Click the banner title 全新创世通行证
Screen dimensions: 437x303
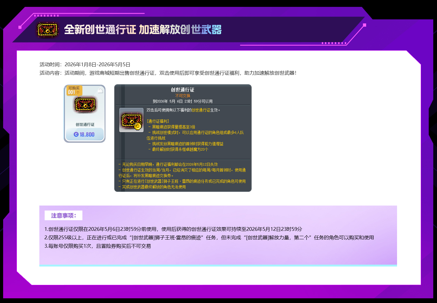pyautogui.click(x=100, y=30)
